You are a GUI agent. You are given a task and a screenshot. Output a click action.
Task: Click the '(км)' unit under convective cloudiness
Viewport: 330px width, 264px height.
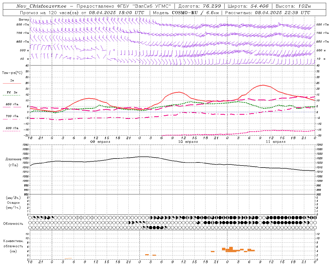[13, 251]
